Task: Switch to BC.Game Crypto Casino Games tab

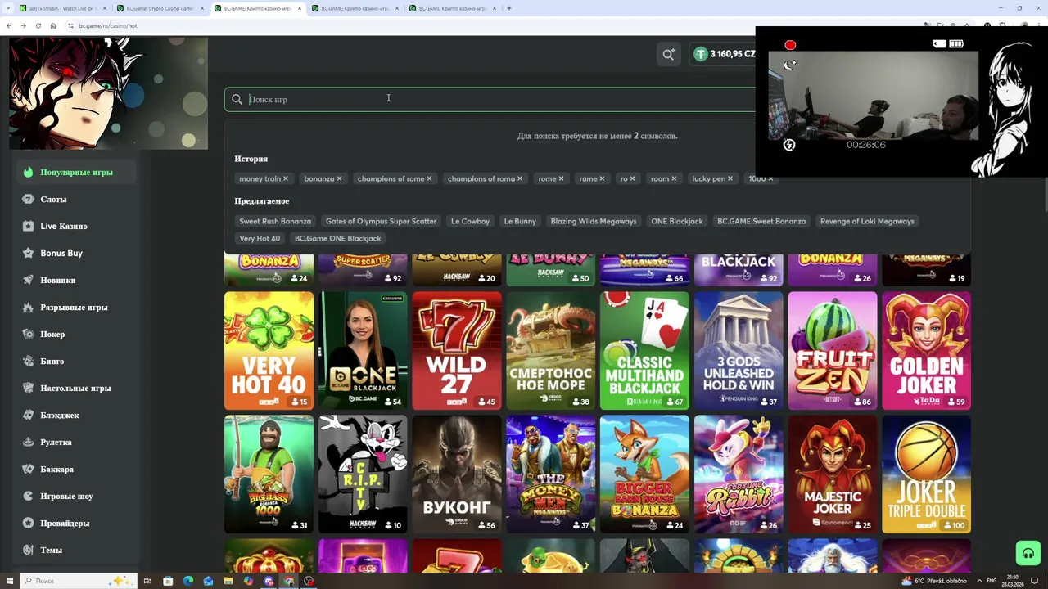Action: click(160, 8)
